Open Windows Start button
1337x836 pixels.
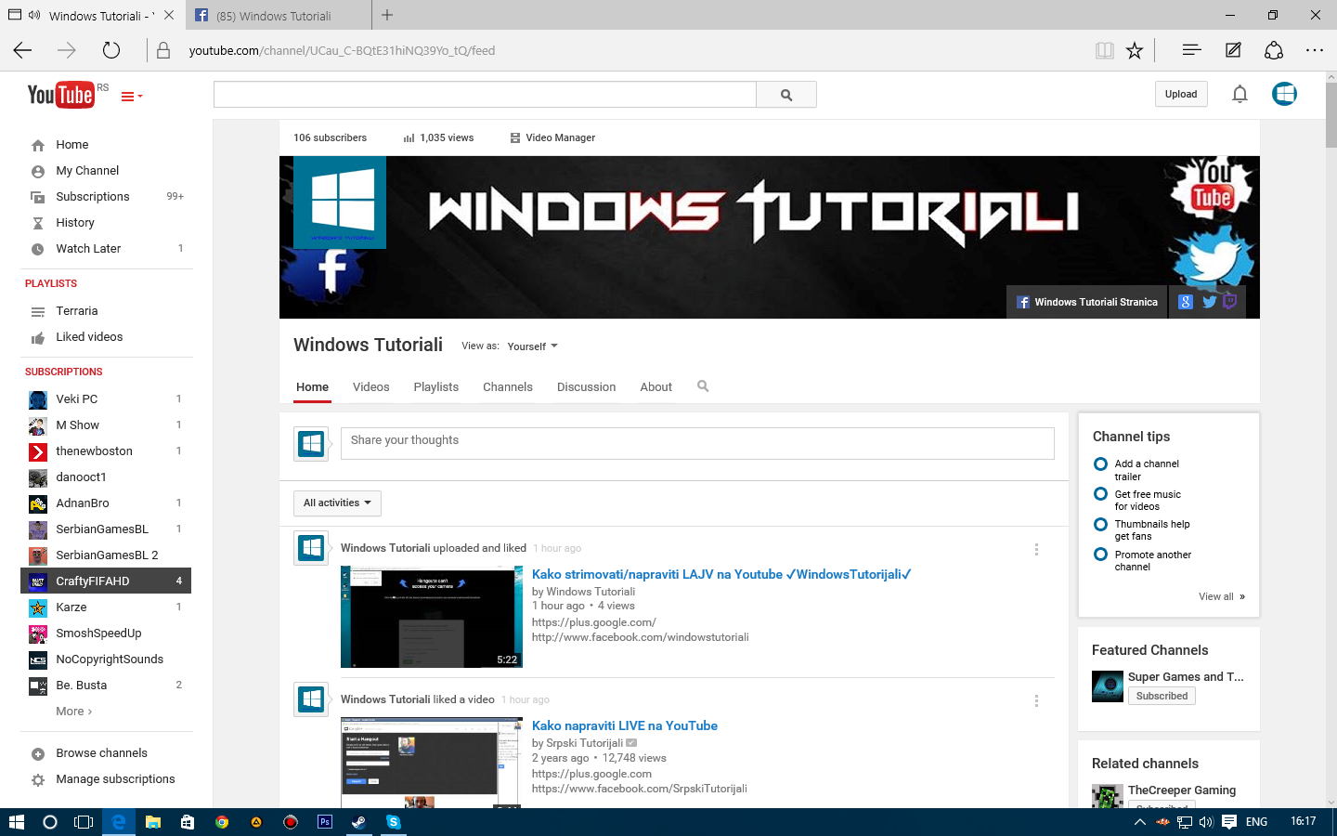(17, 822)
